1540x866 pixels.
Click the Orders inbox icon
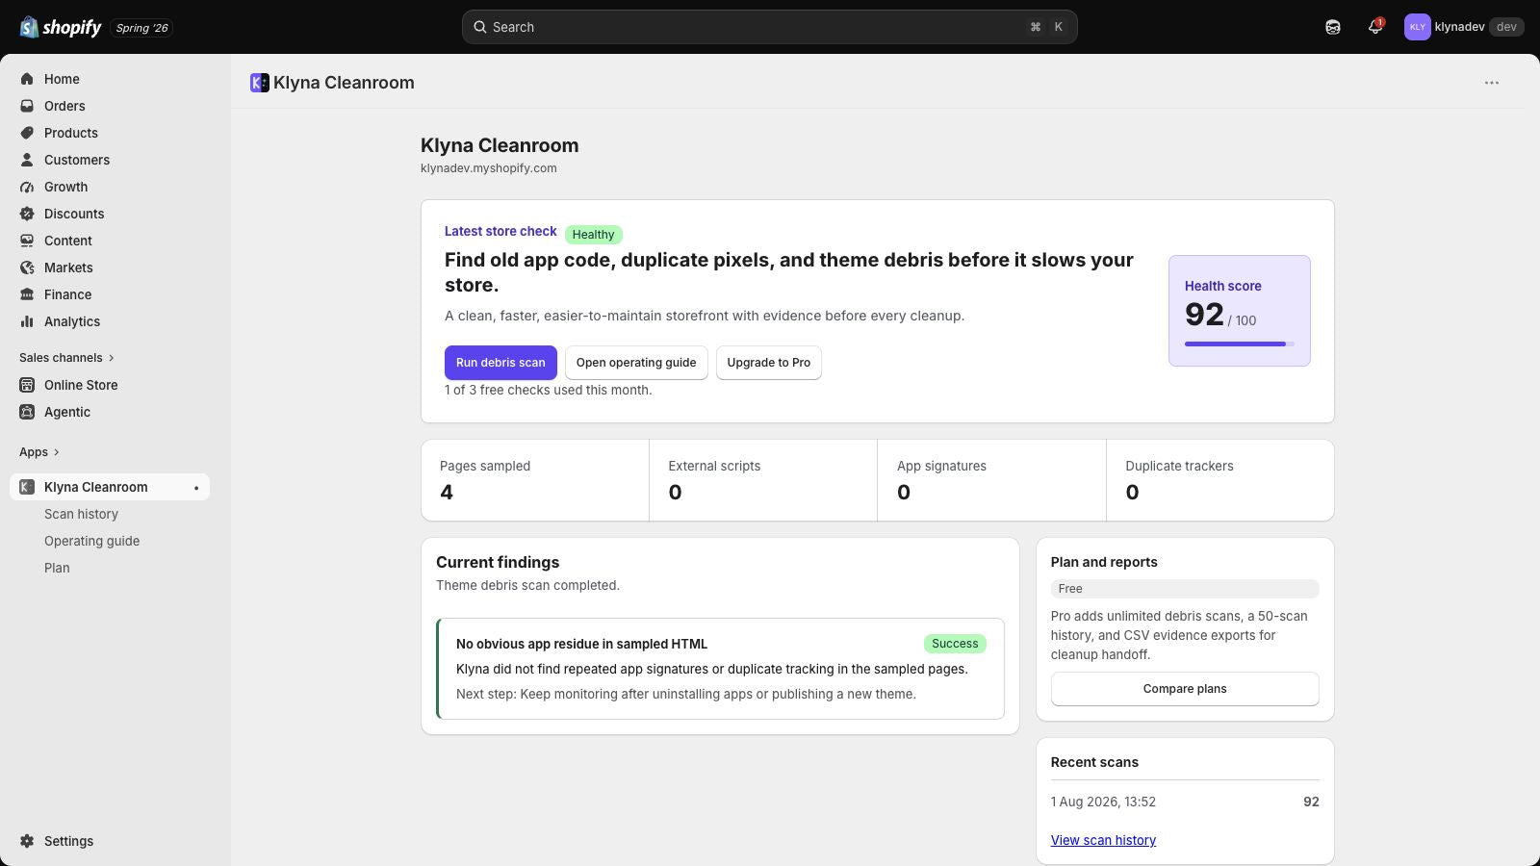pyautogui.click(x=27, y=106)
